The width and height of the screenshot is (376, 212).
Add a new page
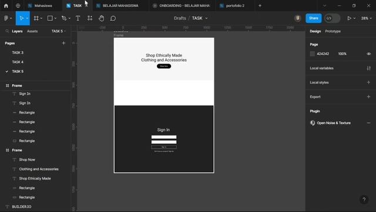[63, 43]
